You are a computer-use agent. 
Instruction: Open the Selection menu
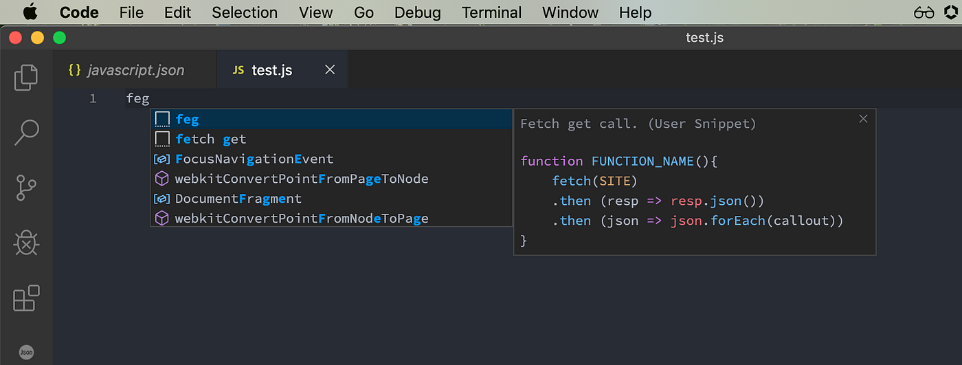click(x=245, y=12)
